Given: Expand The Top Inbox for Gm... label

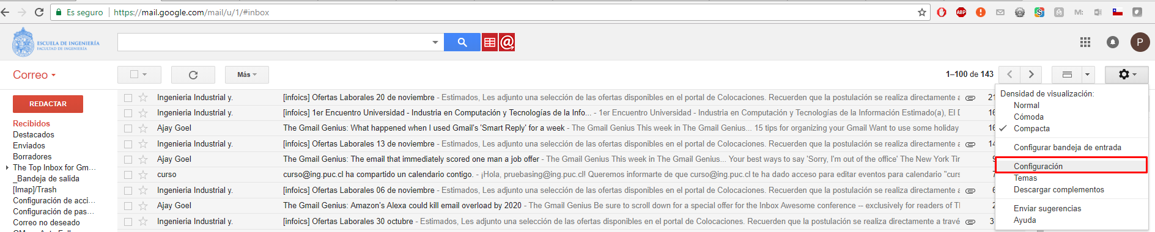Looking at the screenshot, I should click(x=7, y=168).
